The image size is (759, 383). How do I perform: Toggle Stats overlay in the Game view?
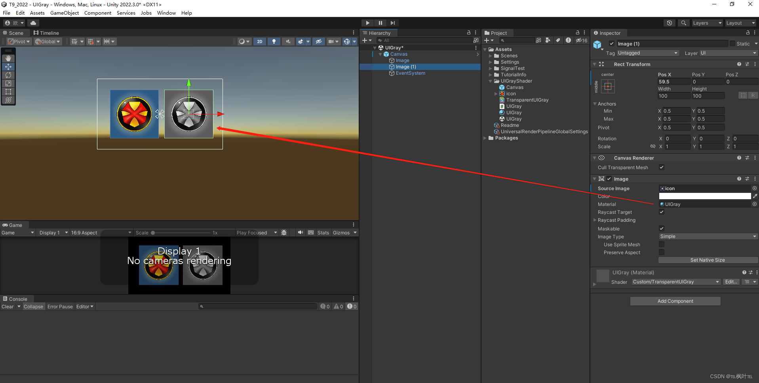click(x=323, y=232)
